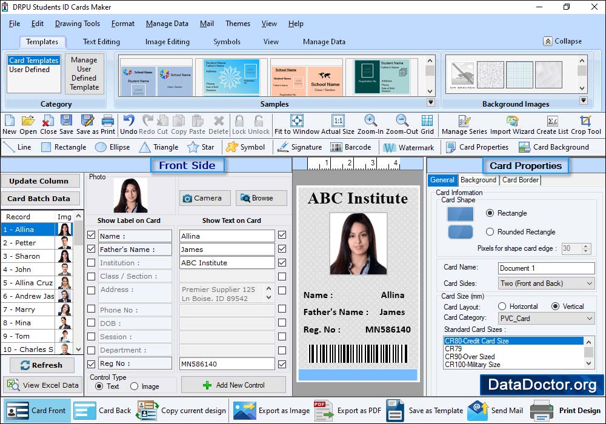
Task: Open Card Background settings
Action: coord(554,147)
